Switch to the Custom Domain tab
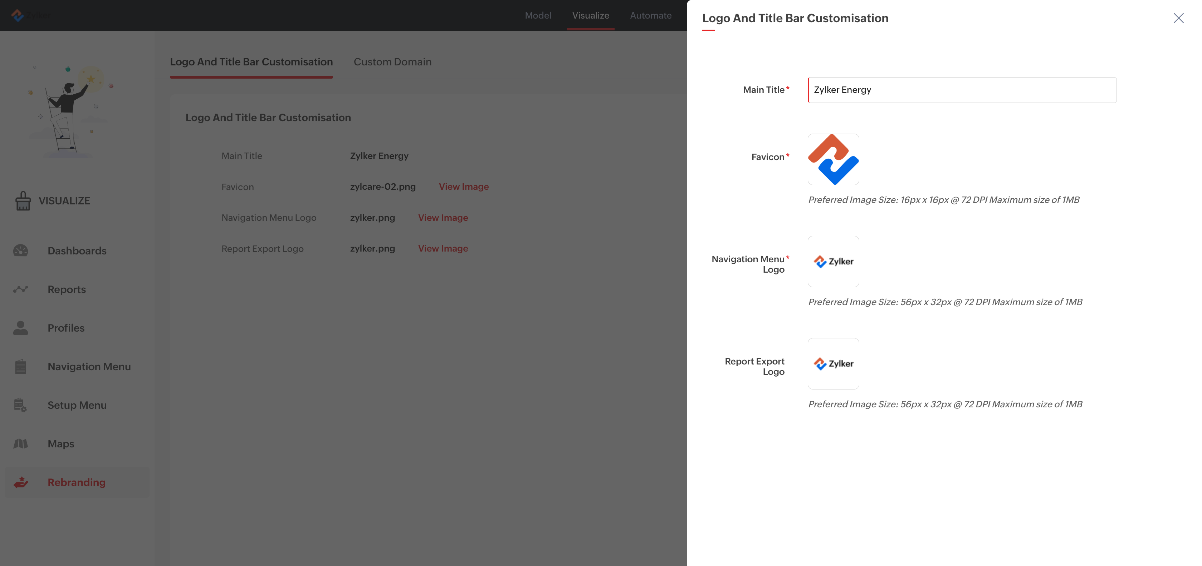 [x=392, y=62]
